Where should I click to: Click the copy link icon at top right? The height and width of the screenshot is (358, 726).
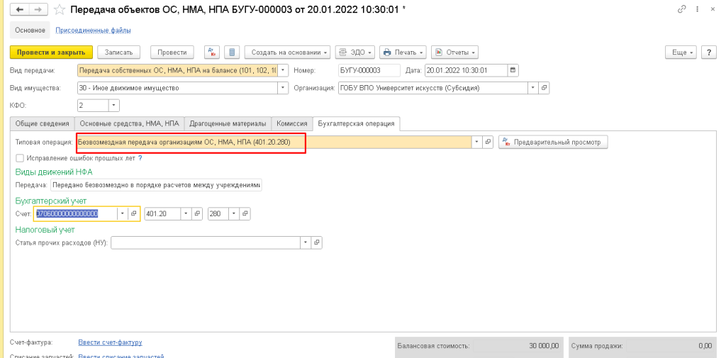682,9
